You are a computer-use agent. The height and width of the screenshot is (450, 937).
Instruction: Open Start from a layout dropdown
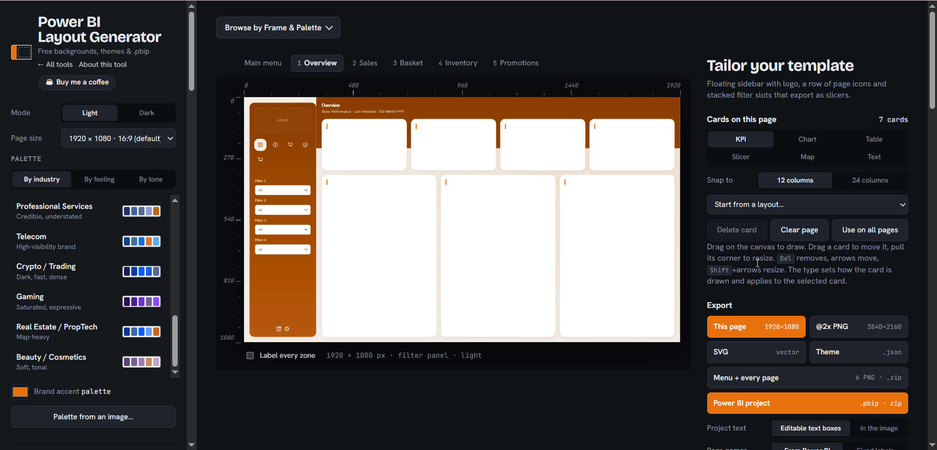click(807, 205)
